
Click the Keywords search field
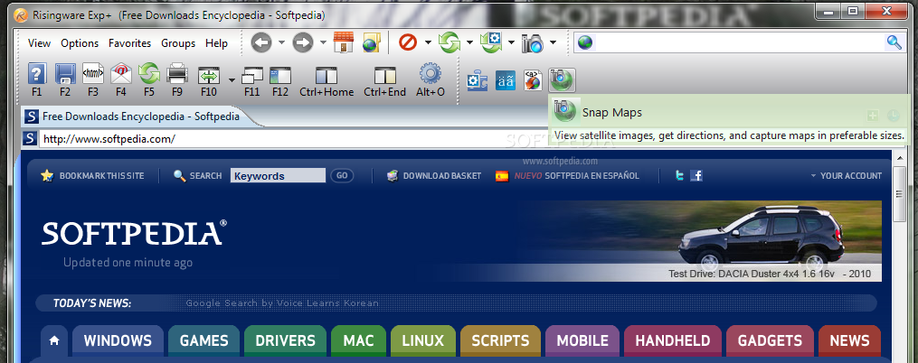point(278,175)
